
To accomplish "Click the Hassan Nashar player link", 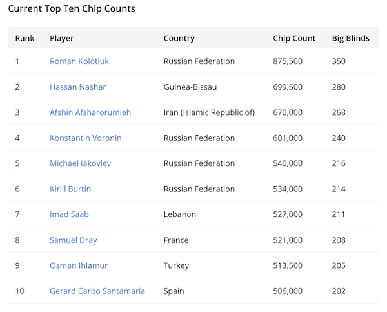I will click(77, 87).
